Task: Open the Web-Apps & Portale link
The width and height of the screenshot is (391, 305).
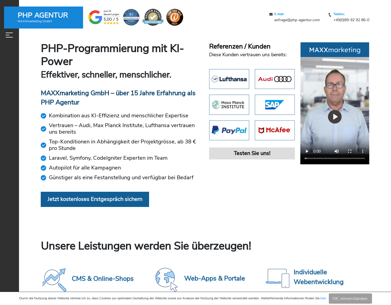Action: [x=215, y=278]
